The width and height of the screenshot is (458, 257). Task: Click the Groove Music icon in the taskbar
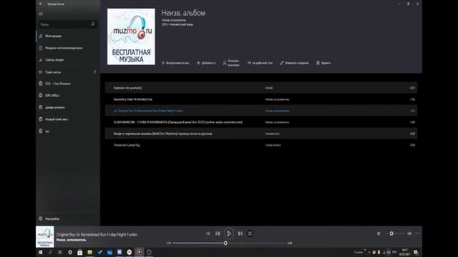[x=140, y=252]
